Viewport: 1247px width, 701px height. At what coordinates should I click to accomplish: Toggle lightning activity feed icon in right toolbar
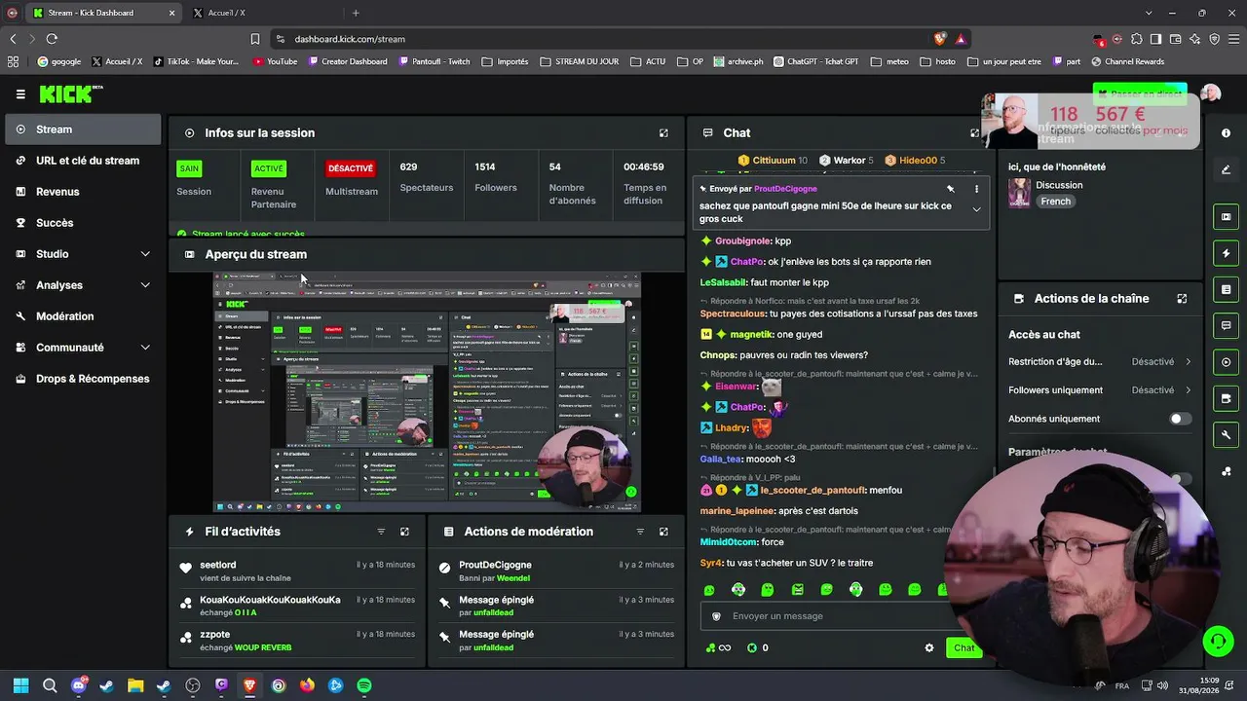point(1226,253)
